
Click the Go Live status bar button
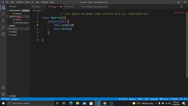coord(164,99)
